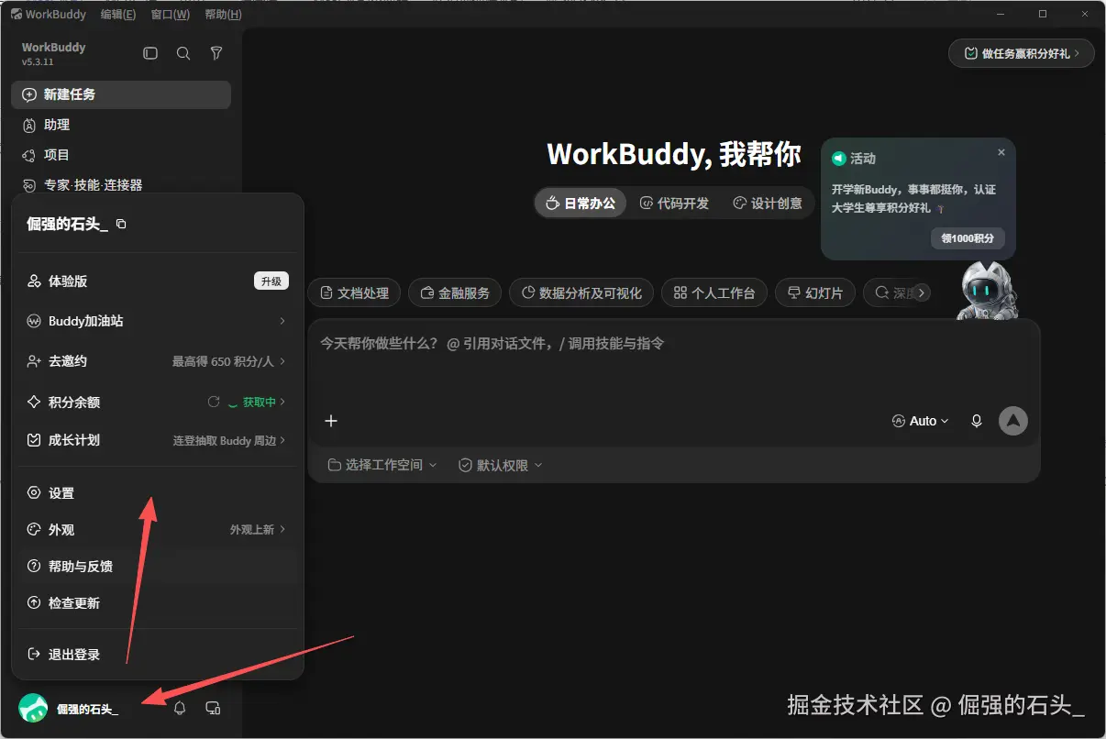Switch to the 代码开发 tab

coord(674,204)
